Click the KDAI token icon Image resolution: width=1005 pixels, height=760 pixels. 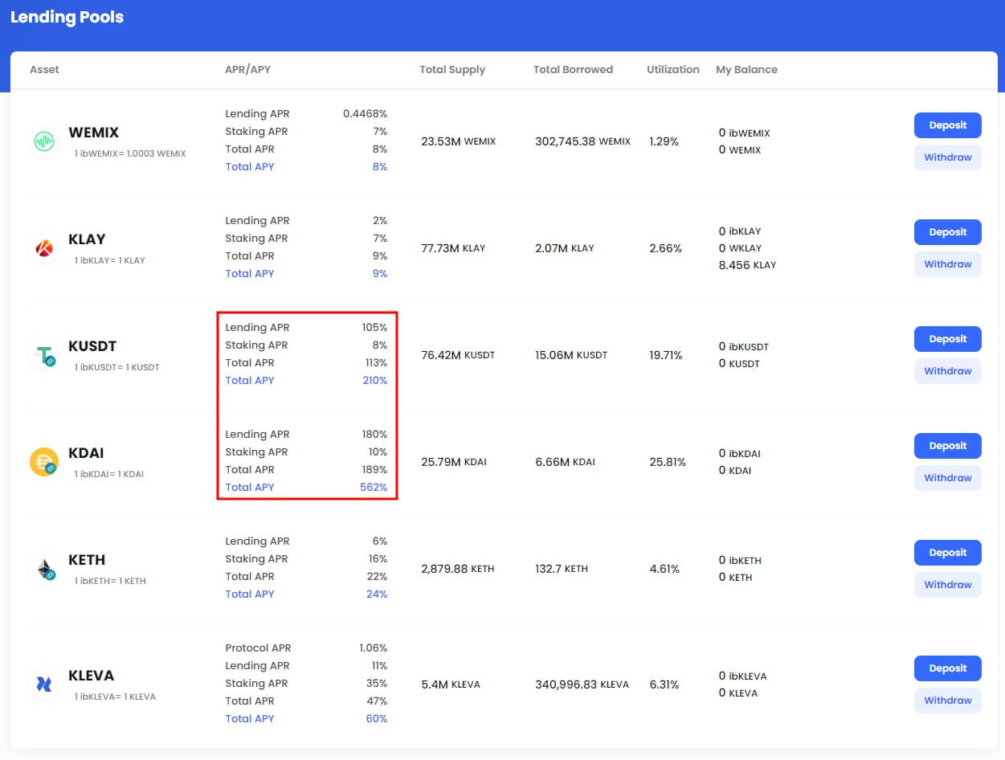44,462
